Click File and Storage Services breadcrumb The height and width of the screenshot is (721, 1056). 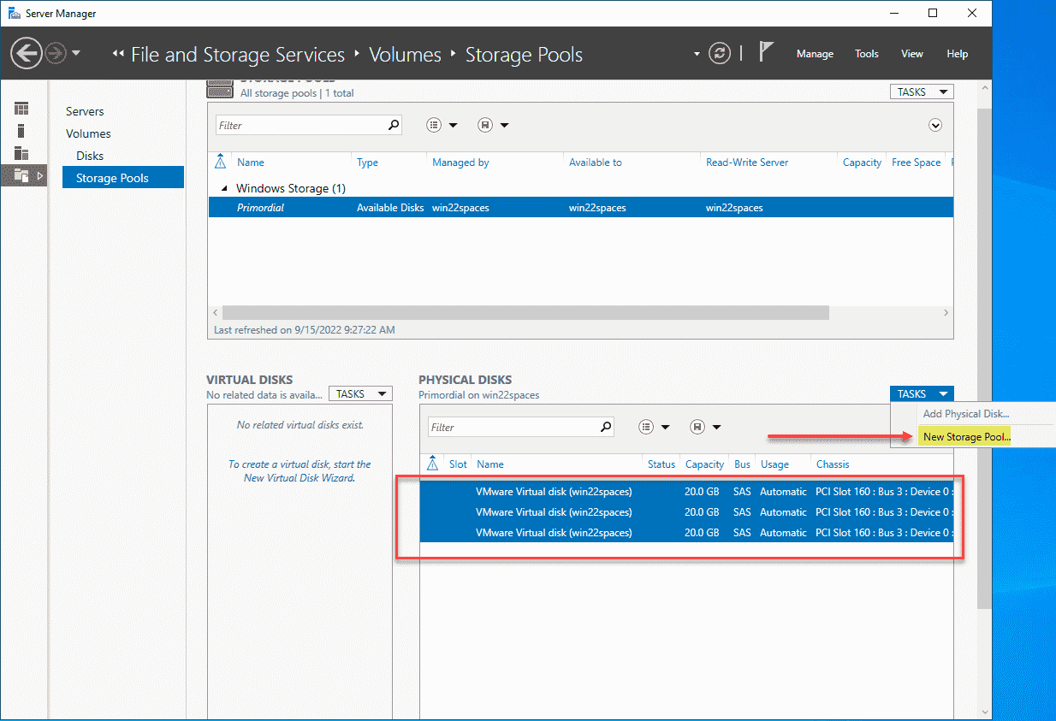[238, 55]
